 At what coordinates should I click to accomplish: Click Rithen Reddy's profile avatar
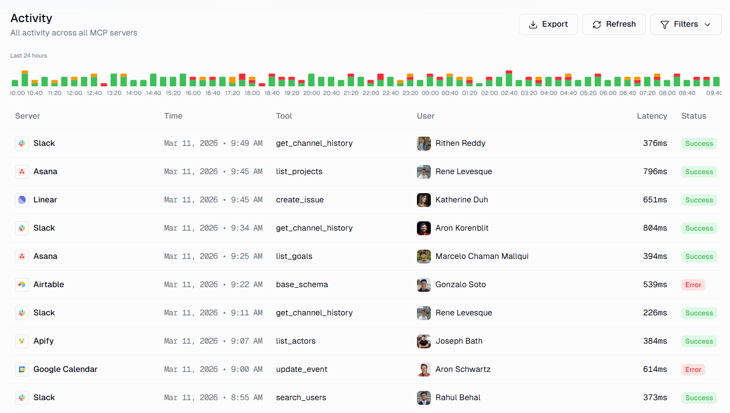(x=424, y=143)
